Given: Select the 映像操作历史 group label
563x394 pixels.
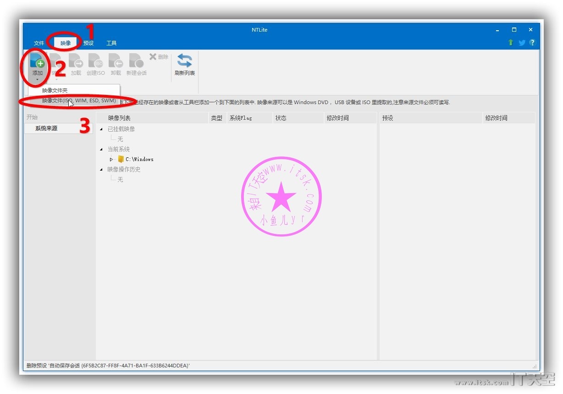Looking at the screenshot, I should 124,170.
